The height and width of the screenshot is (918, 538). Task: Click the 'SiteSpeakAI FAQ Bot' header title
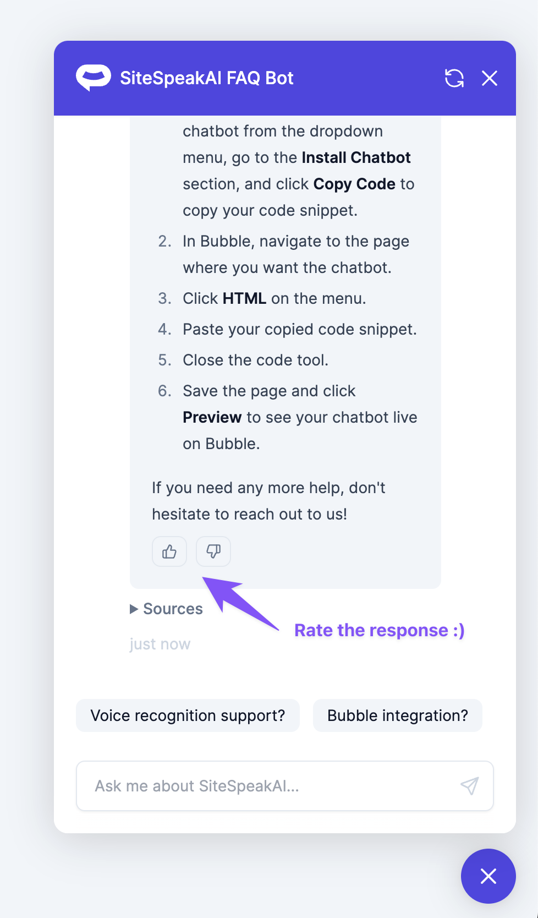point(207,78)
